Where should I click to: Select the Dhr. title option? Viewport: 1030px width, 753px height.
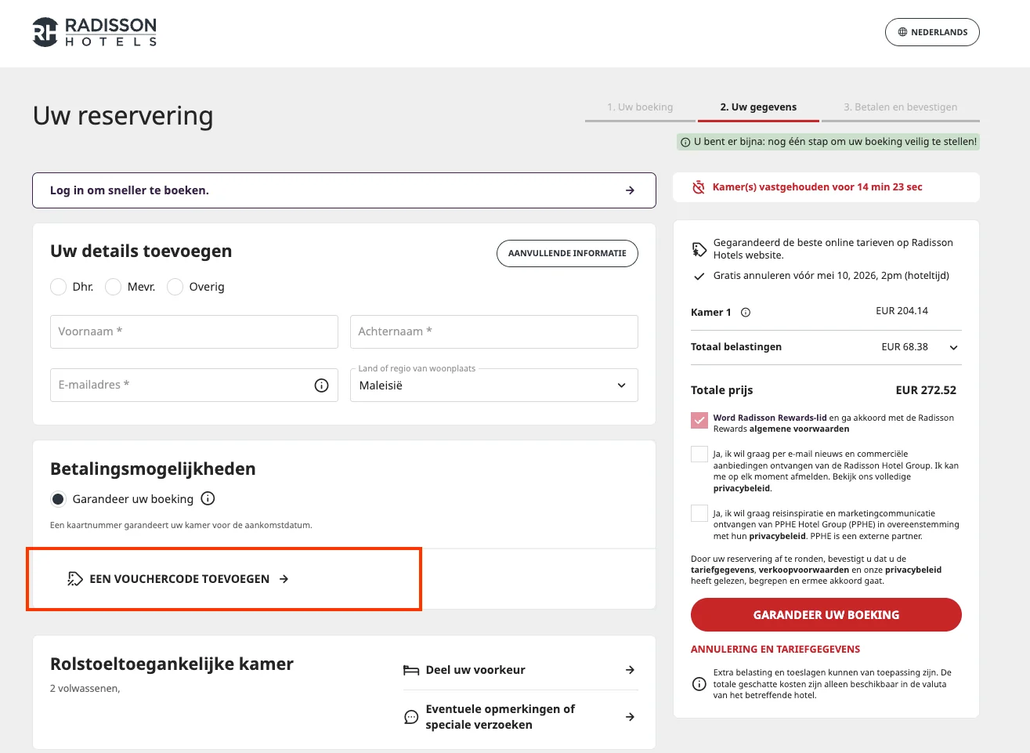pos(58,287)
